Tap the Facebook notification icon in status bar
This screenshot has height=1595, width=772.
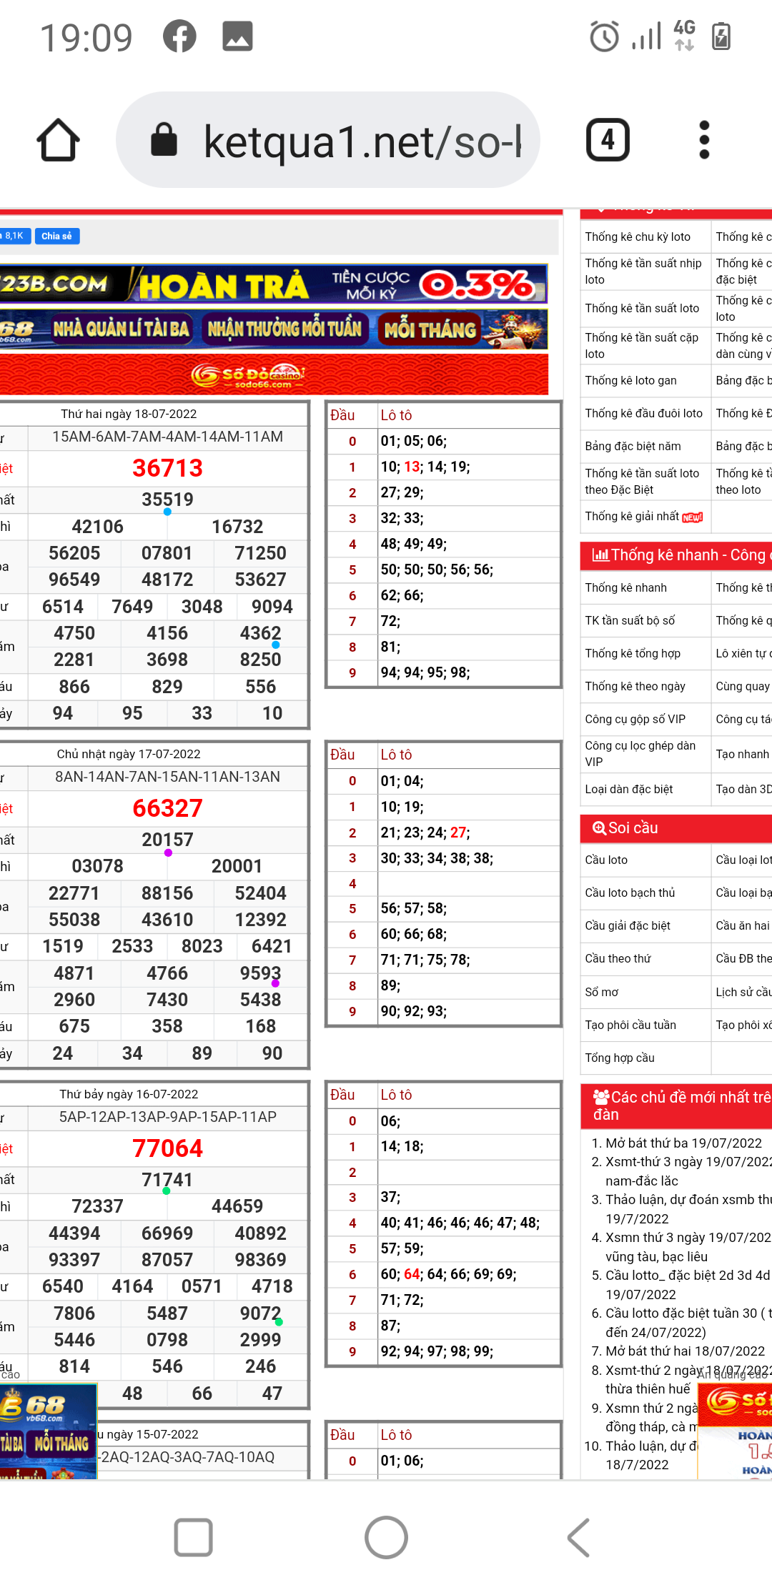coord(179,36)
